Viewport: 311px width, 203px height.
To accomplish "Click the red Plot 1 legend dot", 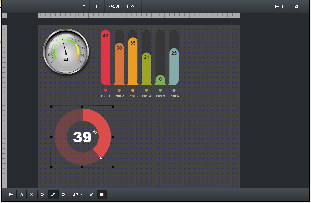I will click(x=106, y=90).
